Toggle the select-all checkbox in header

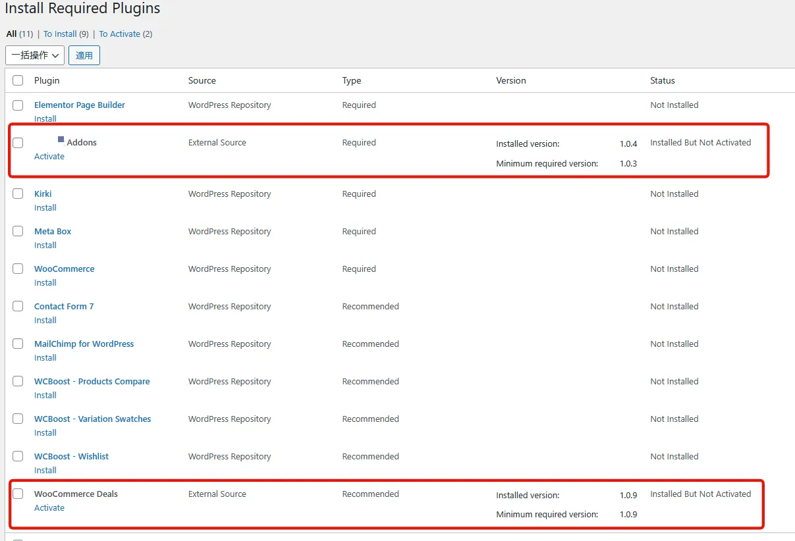pyautogui.click(x=18, y=80)
